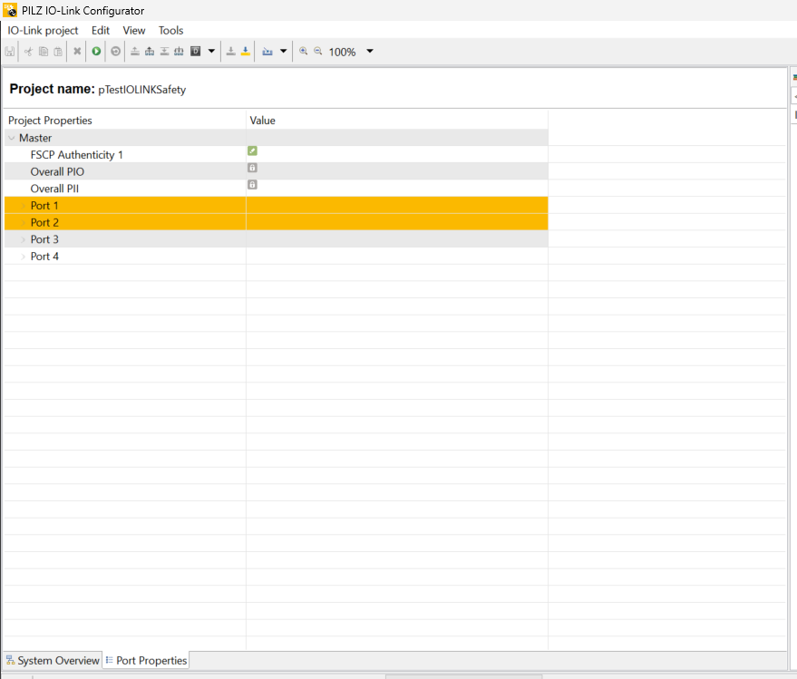Click the grey circular reset icon
Screen dimensions: 797x679
click(116, 51)
